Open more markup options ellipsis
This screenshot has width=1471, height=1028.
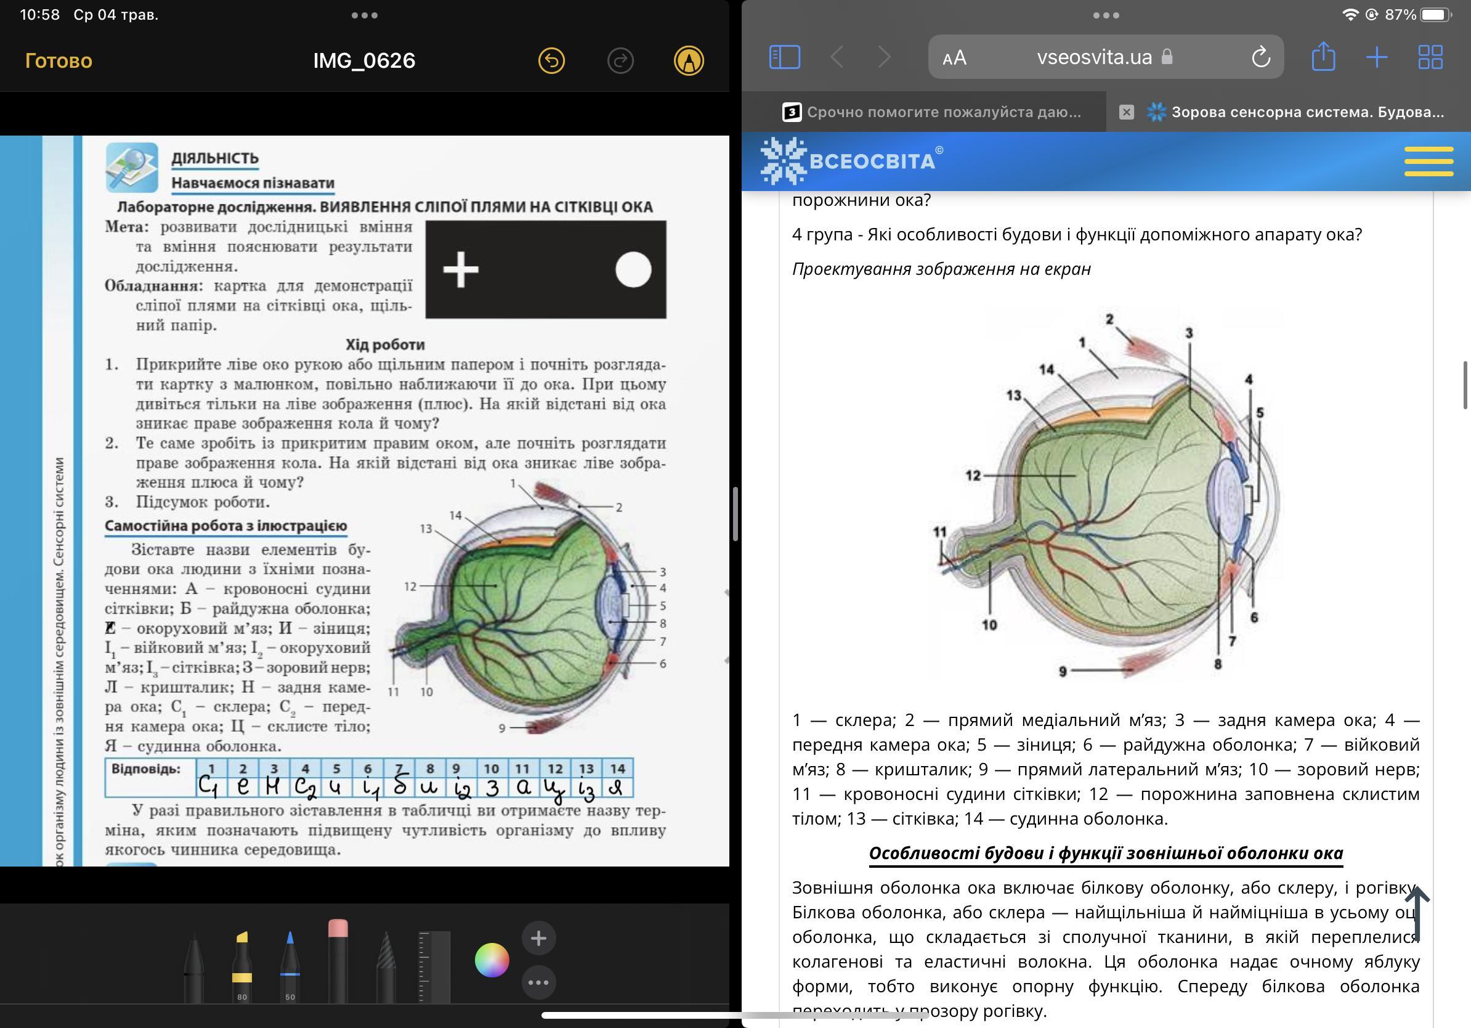(x=538, y=982)
